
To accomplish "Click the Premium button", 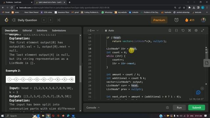I will pos(159,20).
